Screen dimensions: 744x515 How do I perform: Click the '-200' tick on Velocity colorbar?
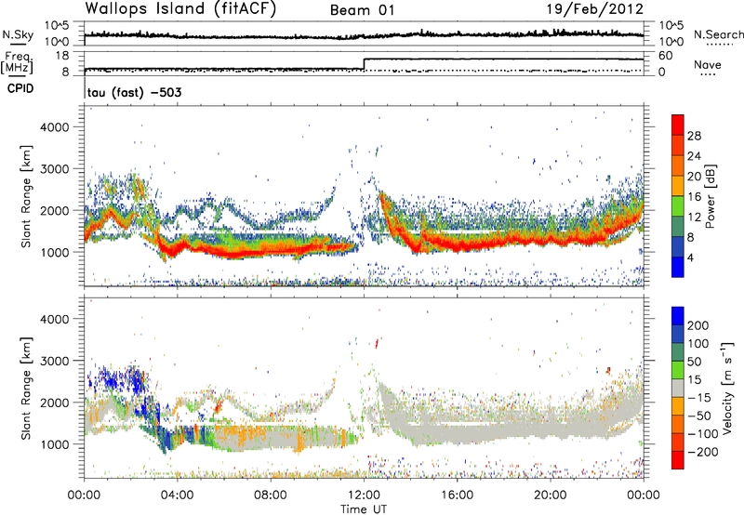(x=702, y=452)
